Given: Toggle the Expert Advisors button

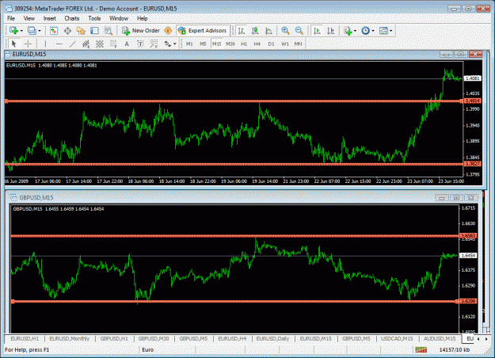Looking at the screenshot, I should (203, 31).
